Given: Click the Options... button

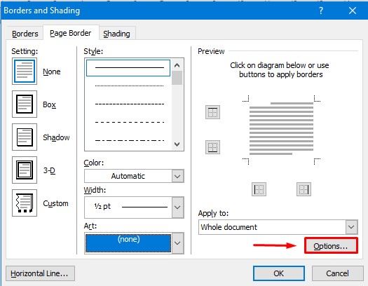Looking at the screenshot, I should click(x=331, y=245).
